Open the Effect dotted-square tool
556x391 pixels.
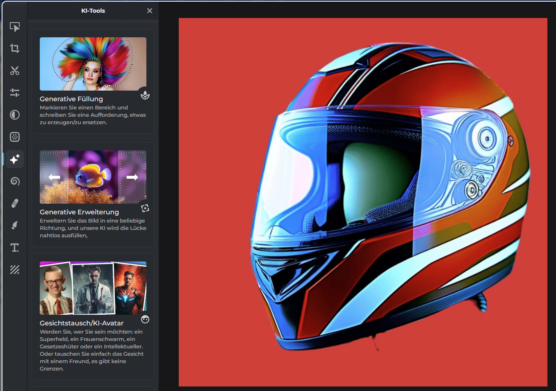click(15, 137)
